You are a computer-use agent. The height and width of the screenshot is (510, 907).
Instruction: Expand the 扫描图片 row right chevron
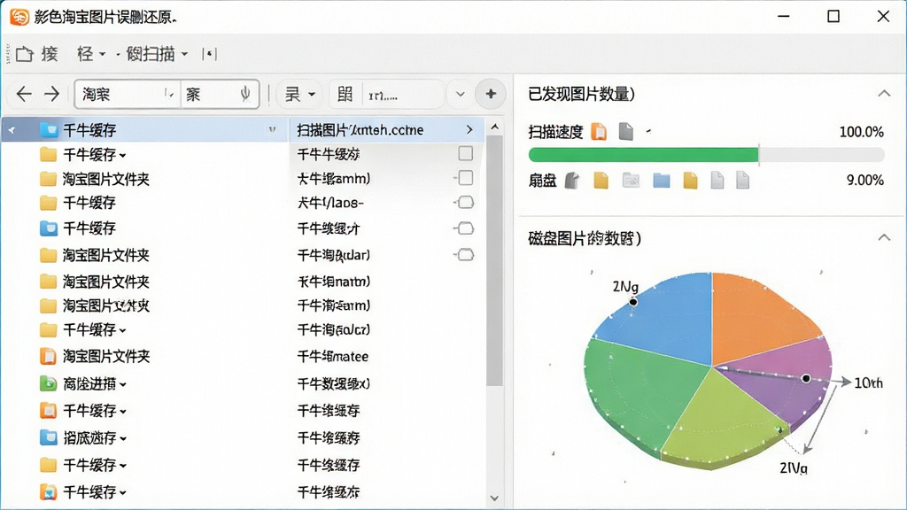coord(469,130)
